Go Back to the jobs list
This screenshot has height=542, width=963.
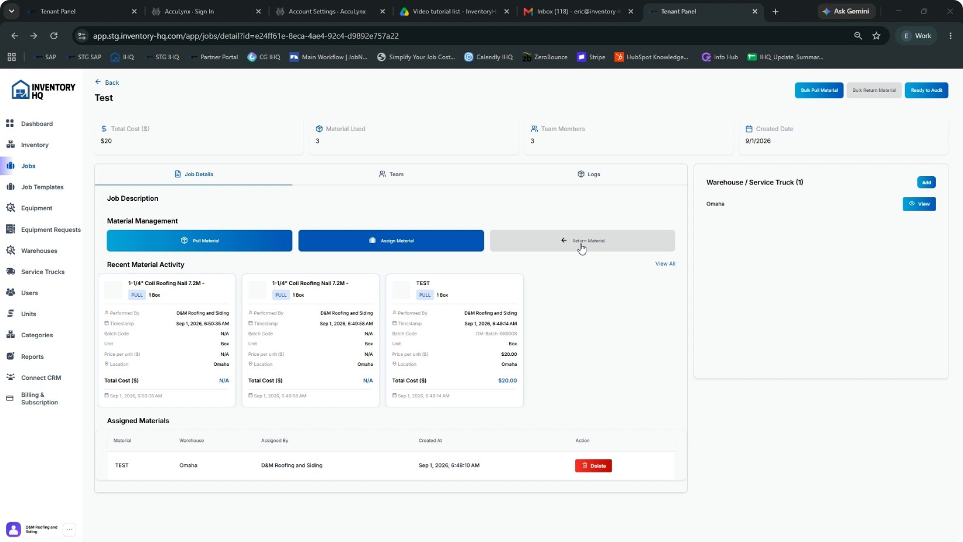click(107, 83)
